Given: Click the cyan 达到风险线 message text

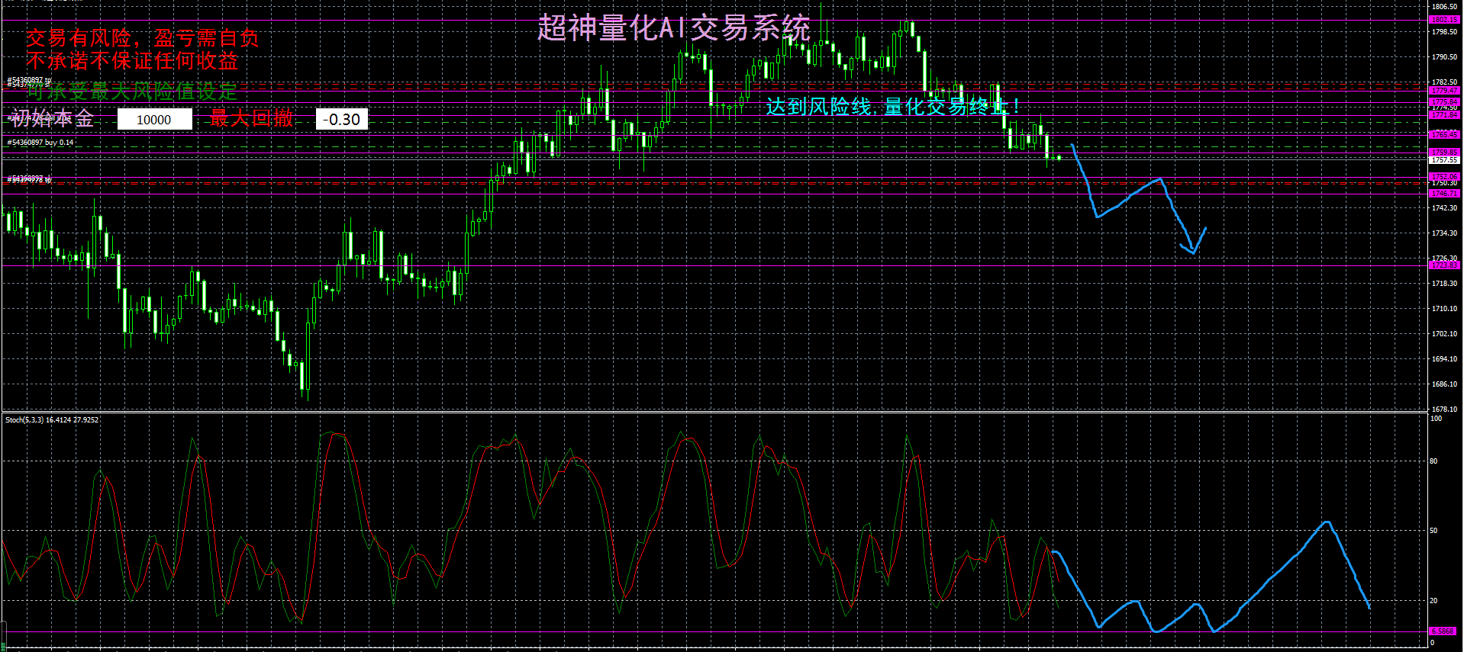Looking at the screenshot, I should 892,107.
